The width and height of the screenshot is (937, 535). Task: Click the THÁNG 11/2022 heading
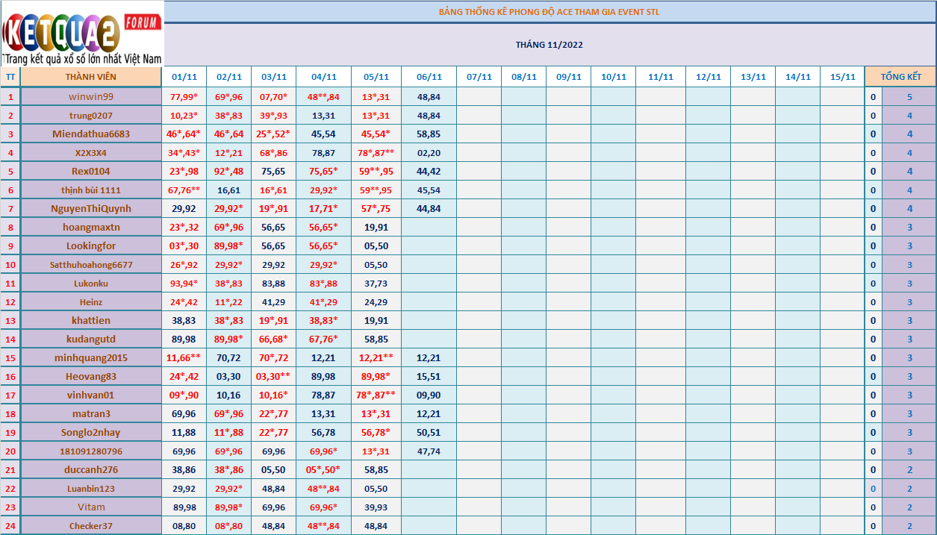coord(549,45)
